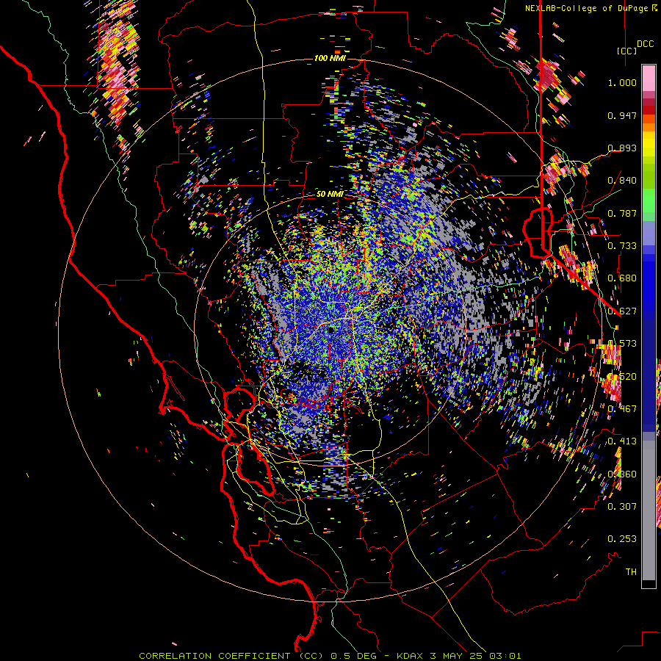661x661 pixels.
Task: Click the bottom caption CORRELATION COEFFICIENT (CC) 0.5 DEG - KDAX
Action: pyautogui.click(x=281, y=656)
